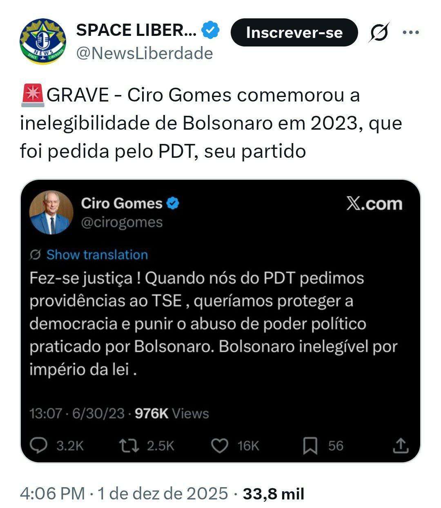Like the Ciro Gomes post

coord(220,445)
